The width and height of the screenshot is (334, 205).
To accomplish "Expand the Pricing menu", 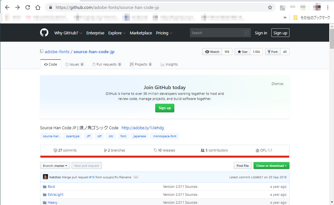I will pos(164,33).
